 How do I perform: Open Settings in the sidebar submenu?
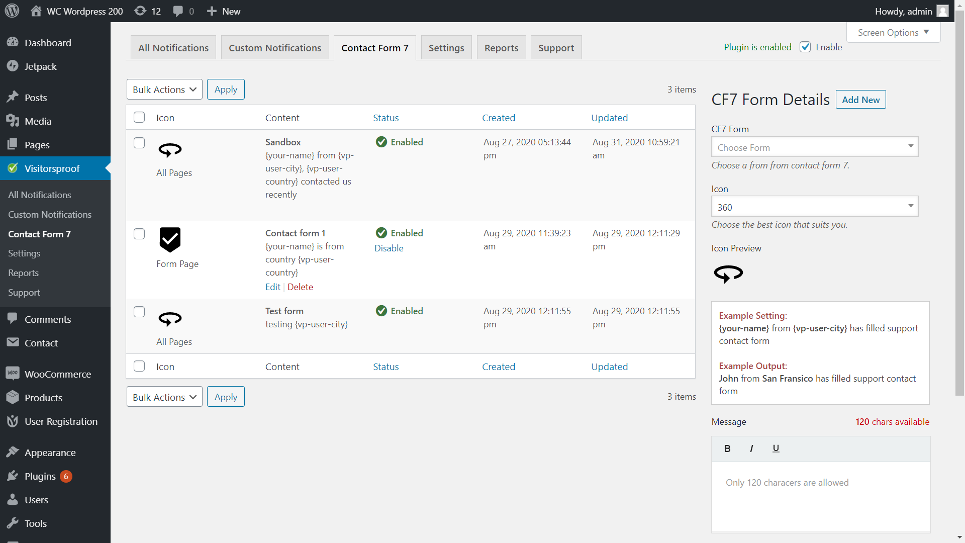pyautogui.click(x=24, y=253)
